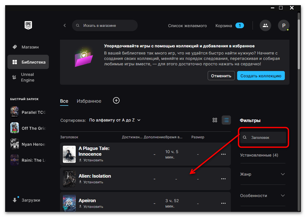Open the sorting dropdown 'По алфавиту от A до Z'
The width and height of the screenshot is (306, 217).
pyautogui.click(x=115, y=120)
